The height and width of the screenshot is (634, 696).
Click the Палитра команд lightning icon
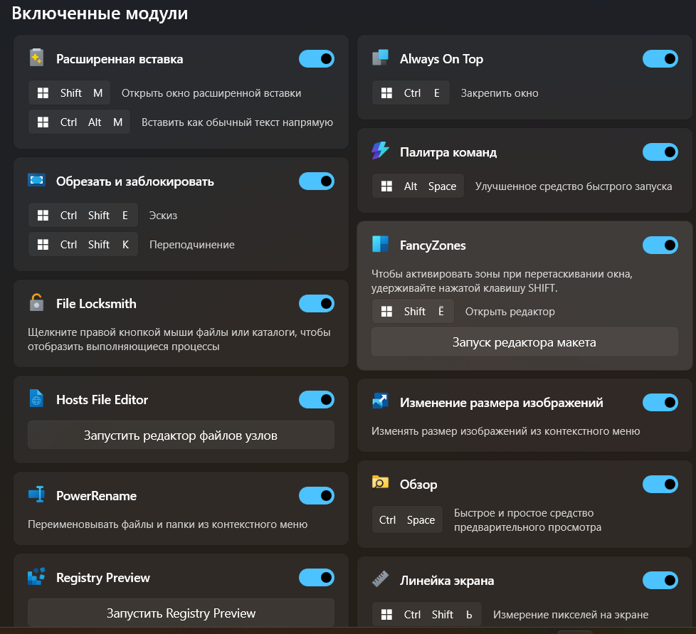click(x=381, y=151)
